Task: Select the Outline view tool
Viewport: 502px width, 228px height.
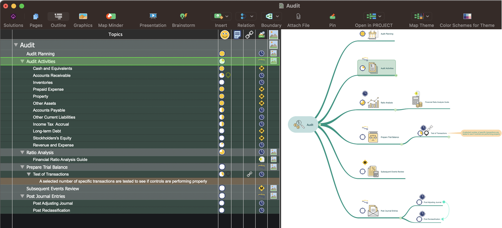Action: 58,19
